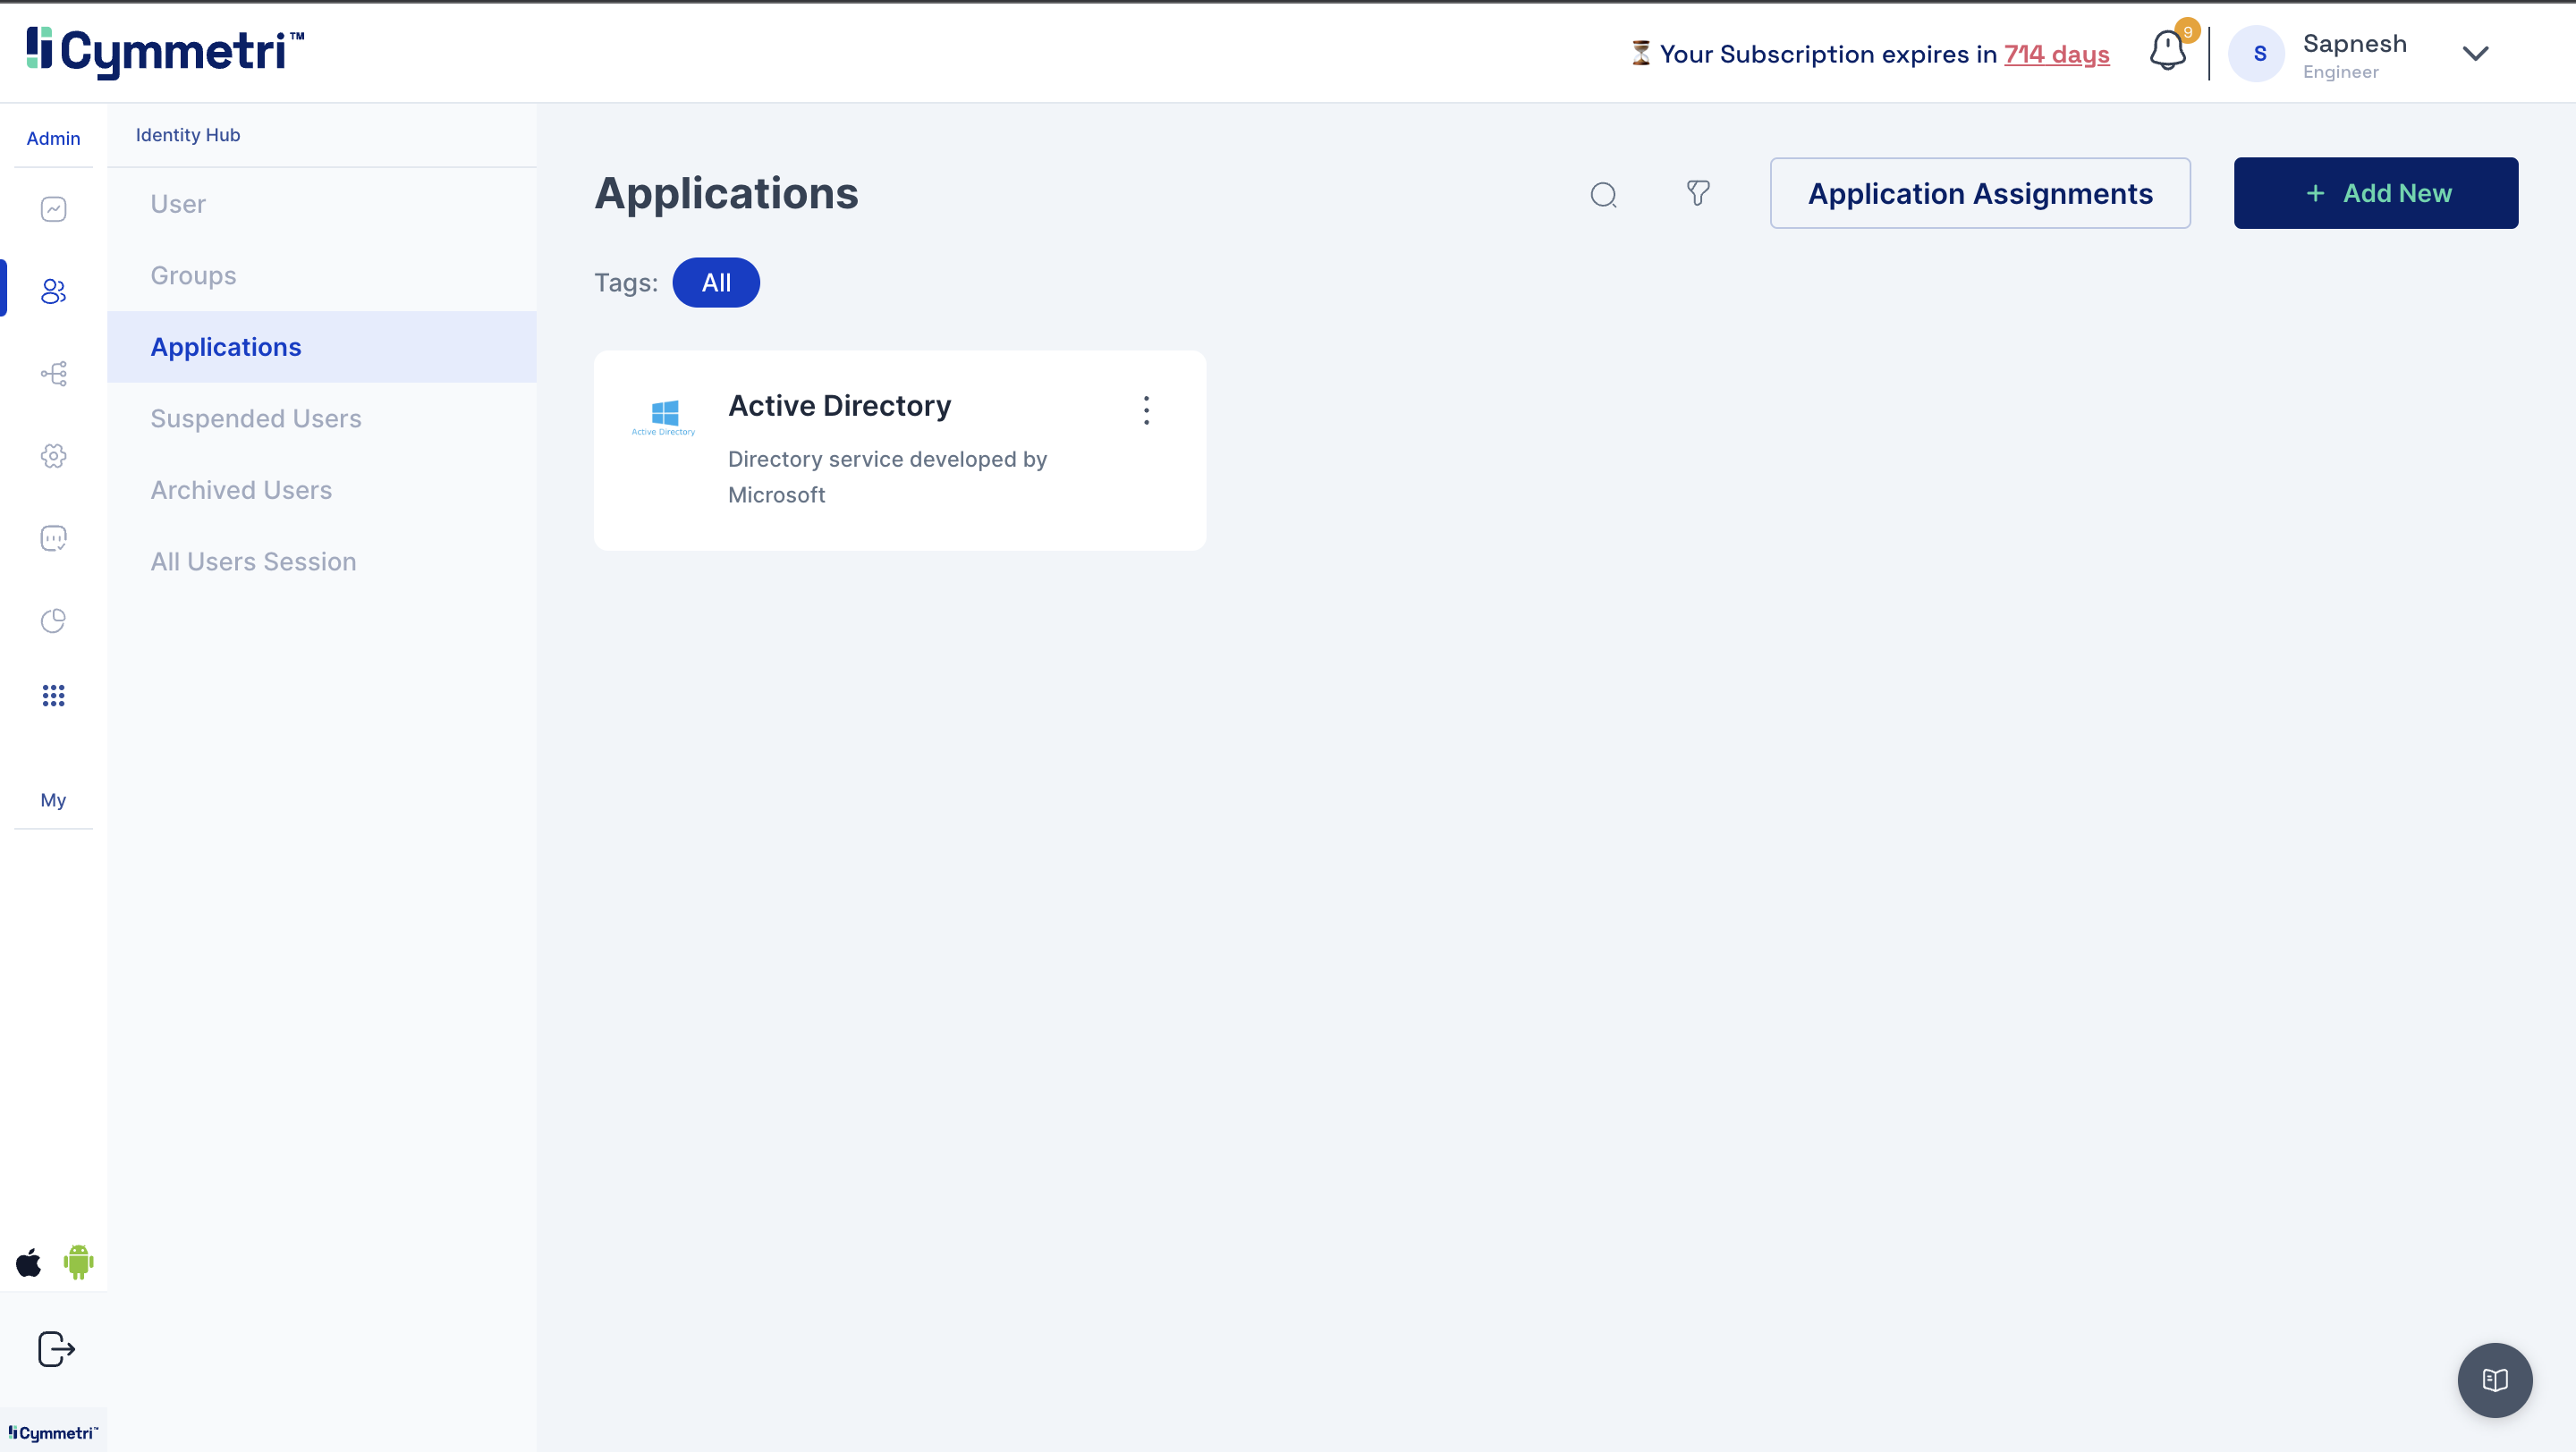The height and width of the screenshot is (1452, 2576).
Task: Click the search magnifier icon
Action: pos(1603,194)
